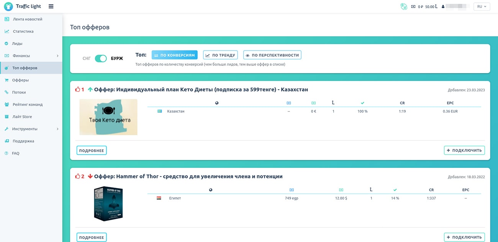The height and width of the screenshot is (242, 498).
Task: Click the 14 % approval value
Action: point(395,198)
